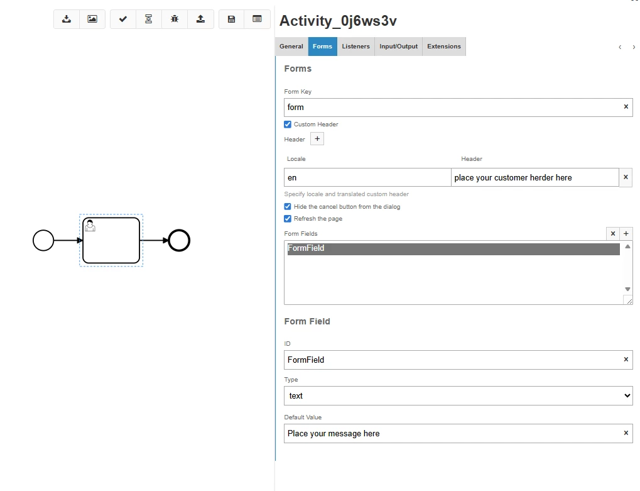Add a new custom header entry

pyautogui.click(x=317, y=139)
